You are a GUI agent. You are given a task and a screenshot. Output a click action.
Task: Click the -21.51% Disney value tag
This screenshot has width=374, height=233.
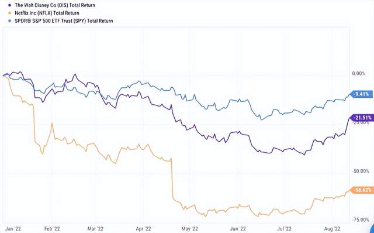click(x=362, y=118)
